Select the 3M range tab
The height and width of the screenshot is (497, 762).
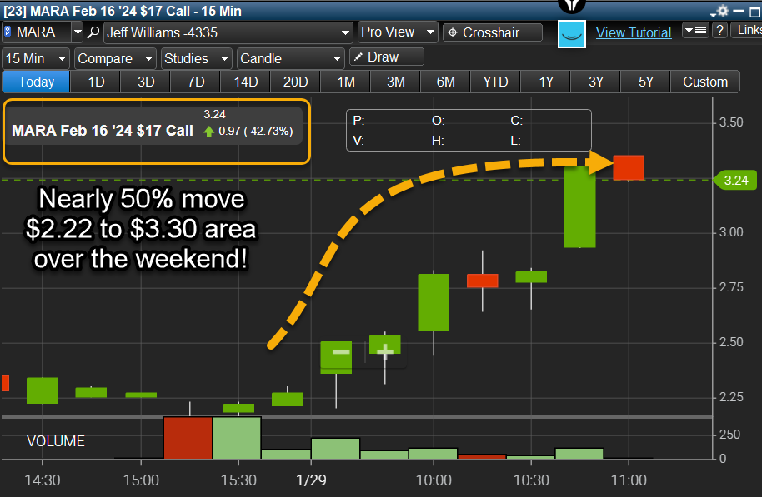(395, 82)
